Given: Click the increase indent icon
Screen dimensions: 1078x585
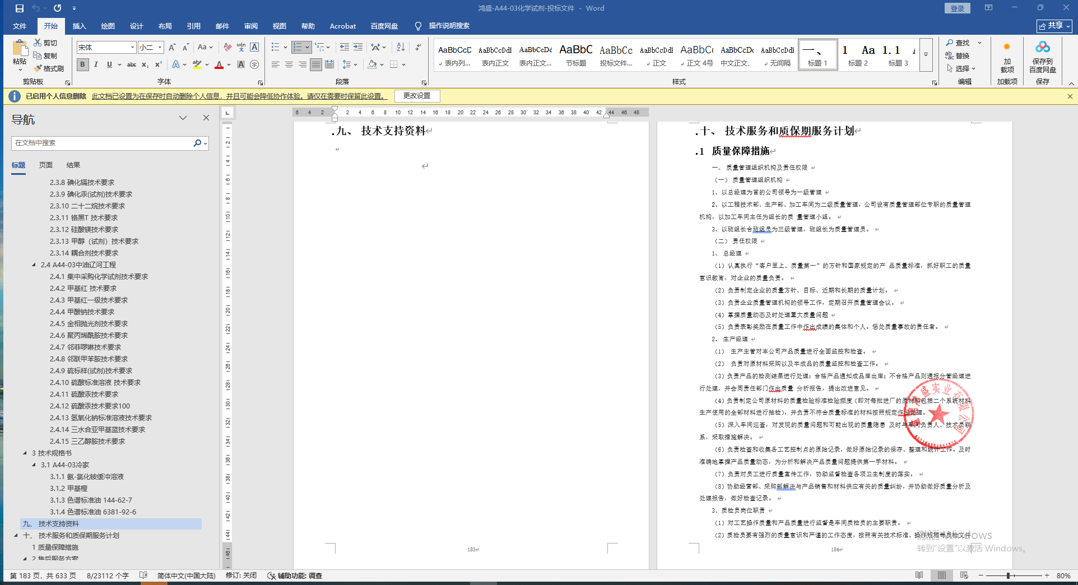Looking at the screenshot, I should (x=358, y=47).
